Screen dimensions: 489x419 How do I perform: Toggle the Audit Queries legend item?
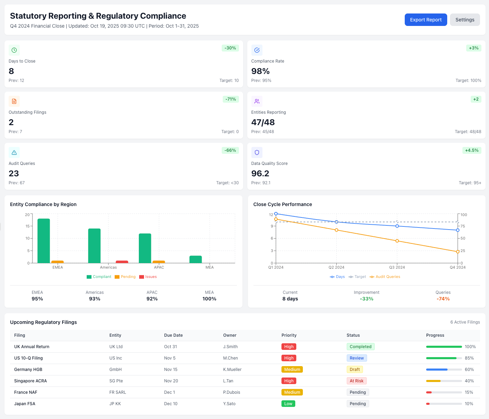[x=385, y=277]
